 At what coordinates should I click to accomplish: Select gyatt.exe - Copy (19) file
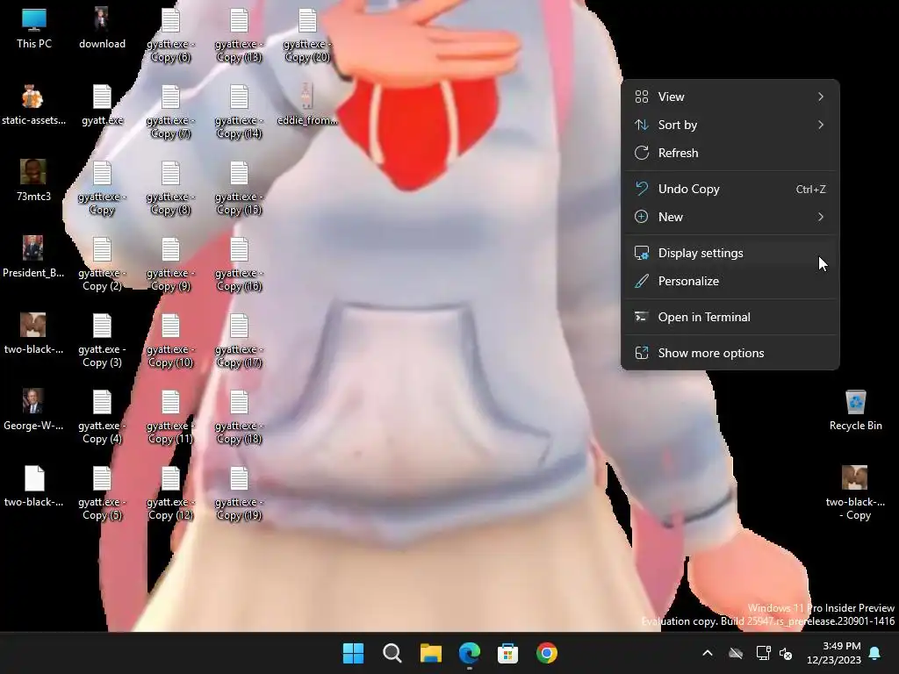239,493
